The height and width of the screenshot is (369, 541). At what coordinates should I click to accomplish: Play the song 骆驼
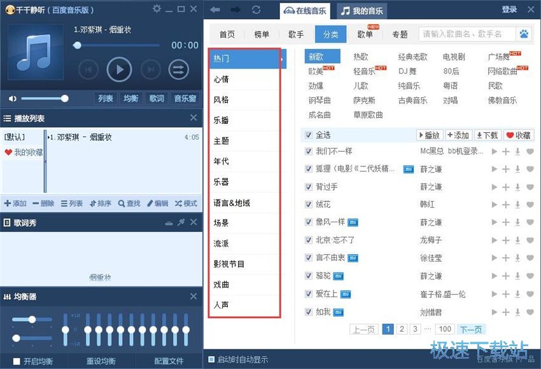(495, 276)
